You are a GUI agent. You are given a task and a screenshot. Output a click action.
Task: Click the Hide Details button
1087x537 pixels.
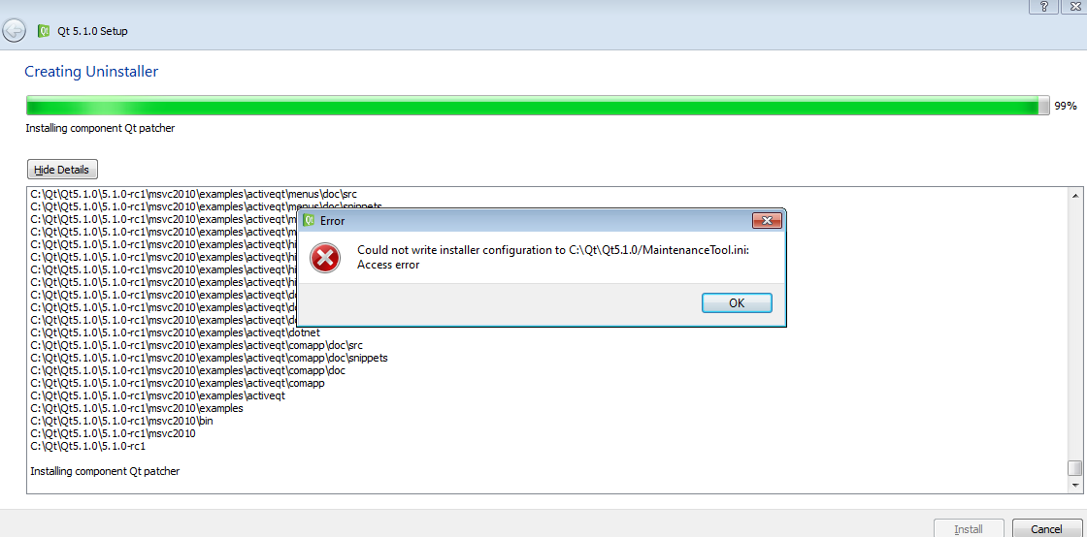tap(62, 170)
